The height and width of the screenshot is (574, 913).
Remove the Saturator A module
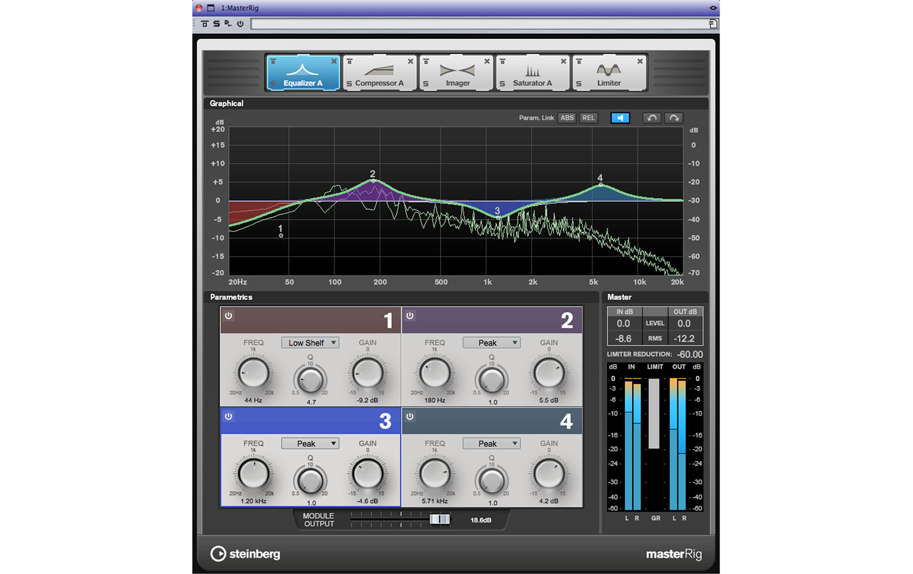click(563, 62)
